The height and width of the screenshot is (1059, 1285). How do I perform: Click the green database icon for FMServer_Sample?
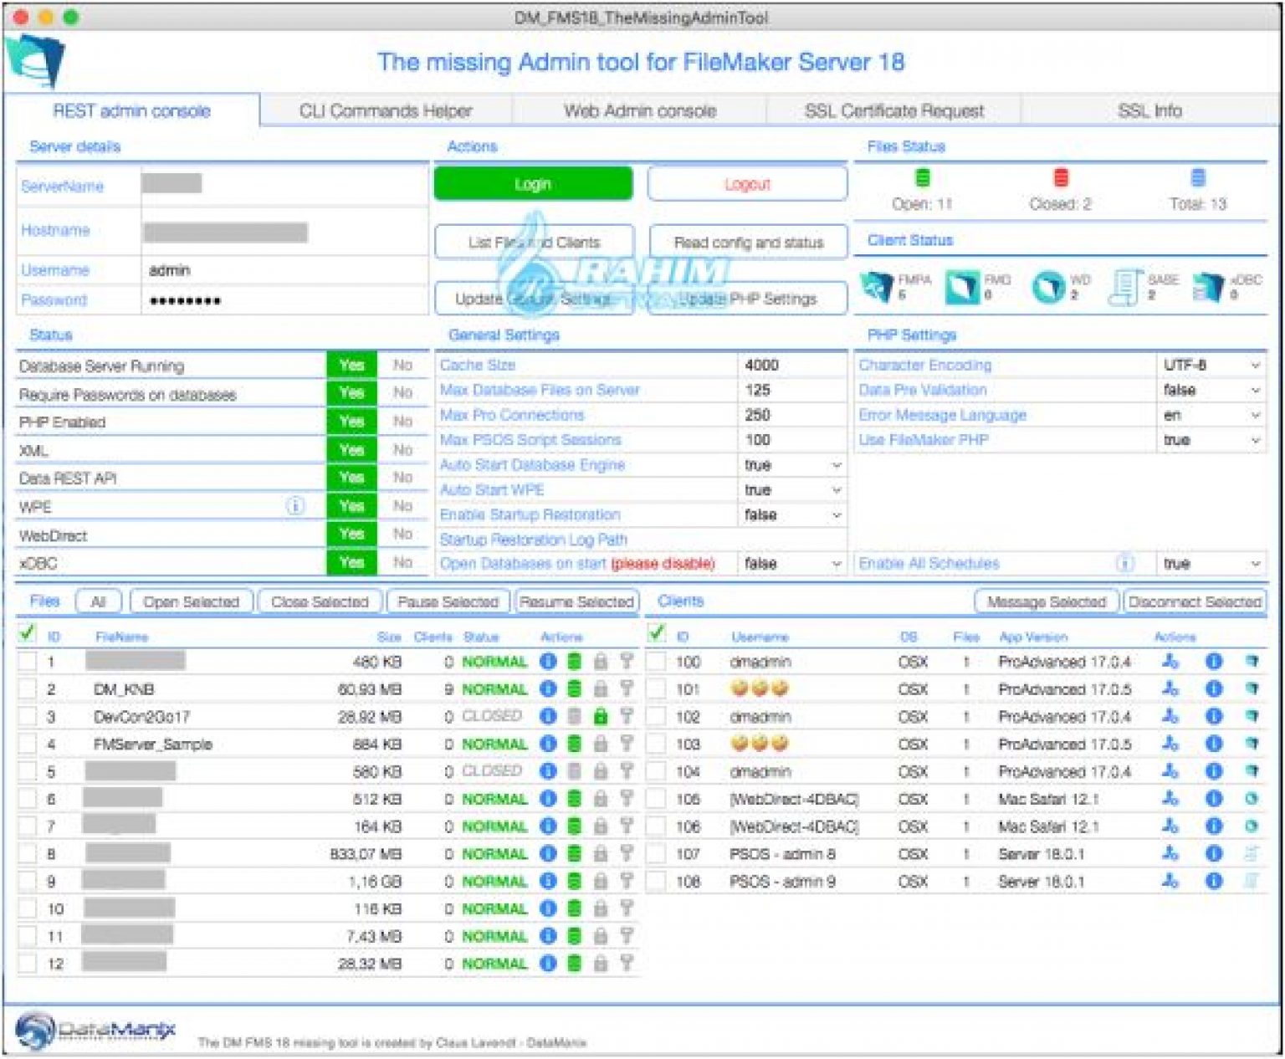click(574, 744)
